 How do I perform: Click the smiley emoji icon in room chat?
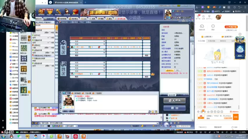153,112
